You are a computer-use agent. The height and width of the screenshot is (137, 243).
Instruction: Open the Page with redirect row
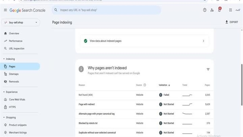point(144,104)
